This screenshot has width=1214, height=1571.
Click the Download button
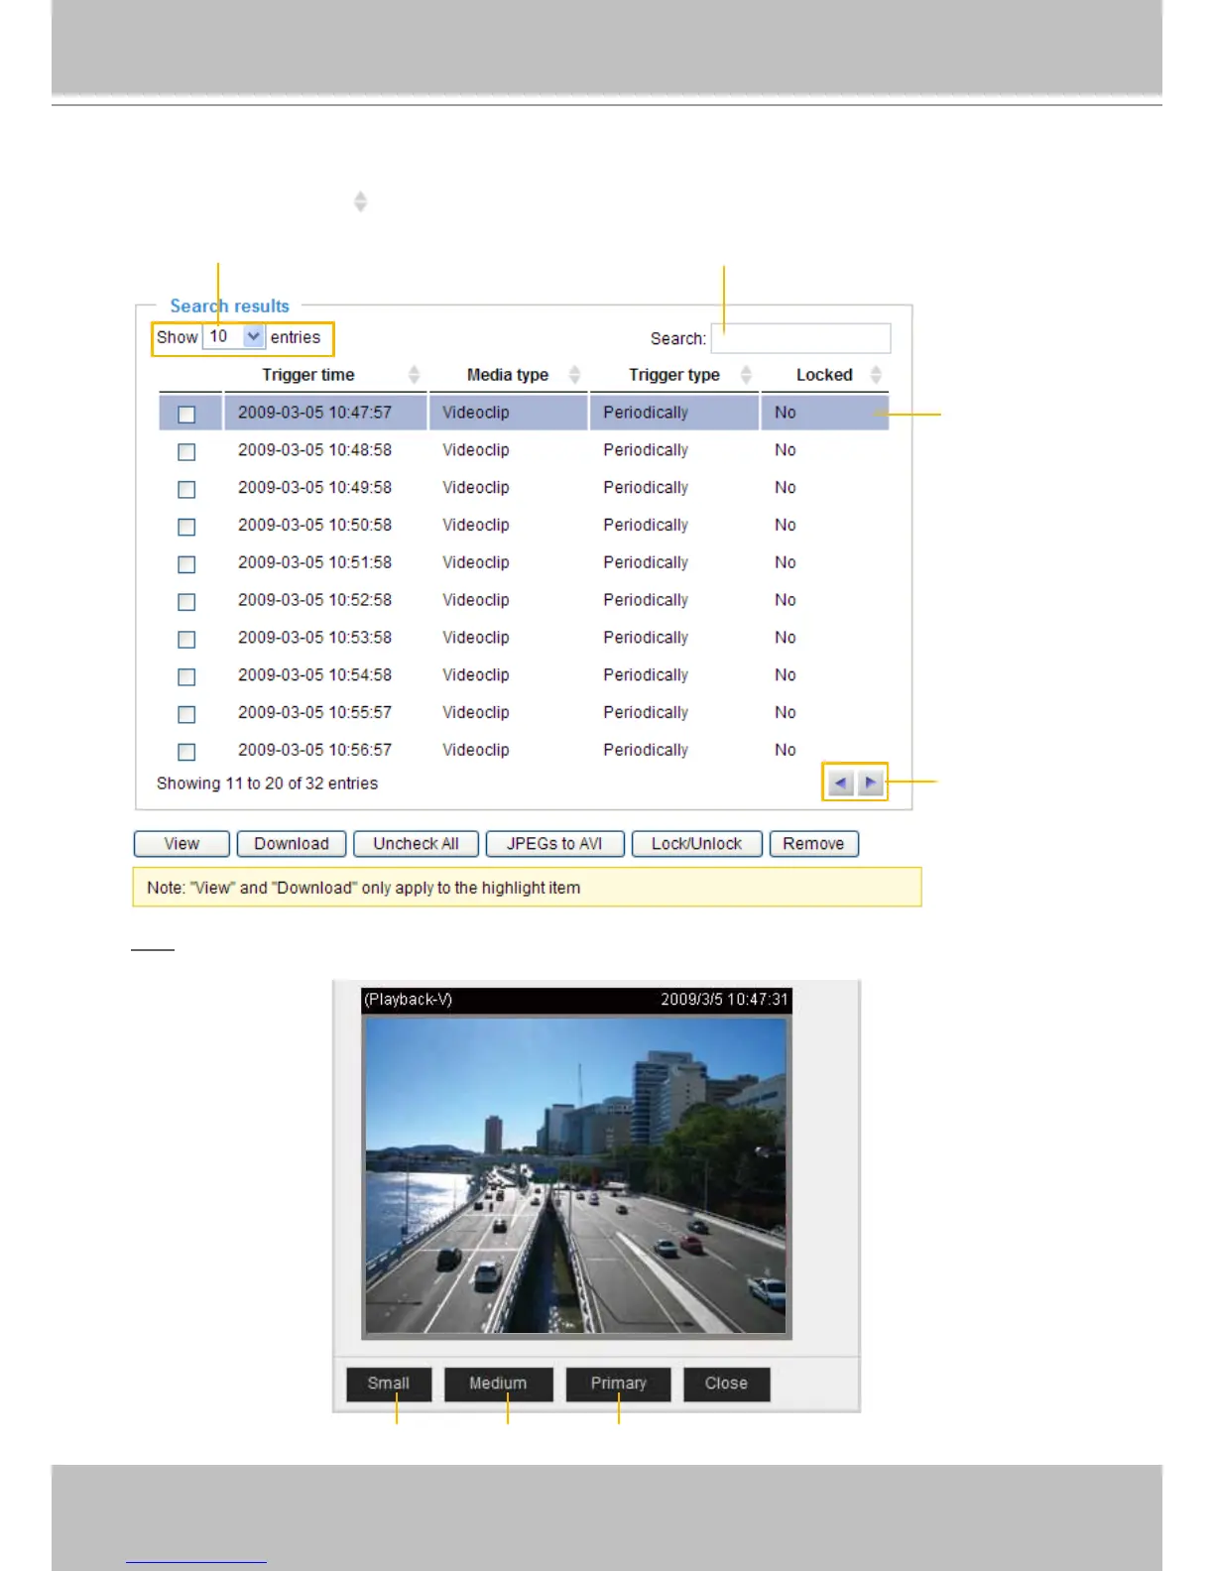[x=292, y=844]
